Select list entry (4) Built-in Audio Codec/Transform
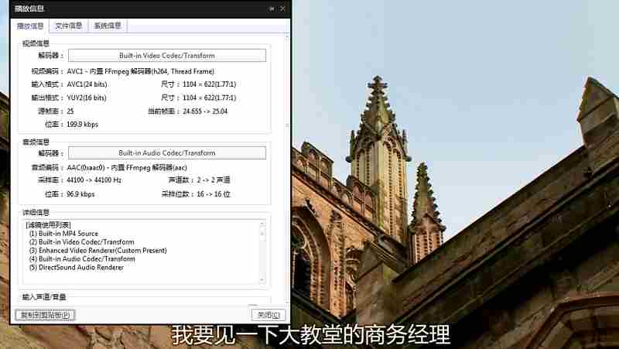This screenshot has height=349, width=619. coord(81,258)
